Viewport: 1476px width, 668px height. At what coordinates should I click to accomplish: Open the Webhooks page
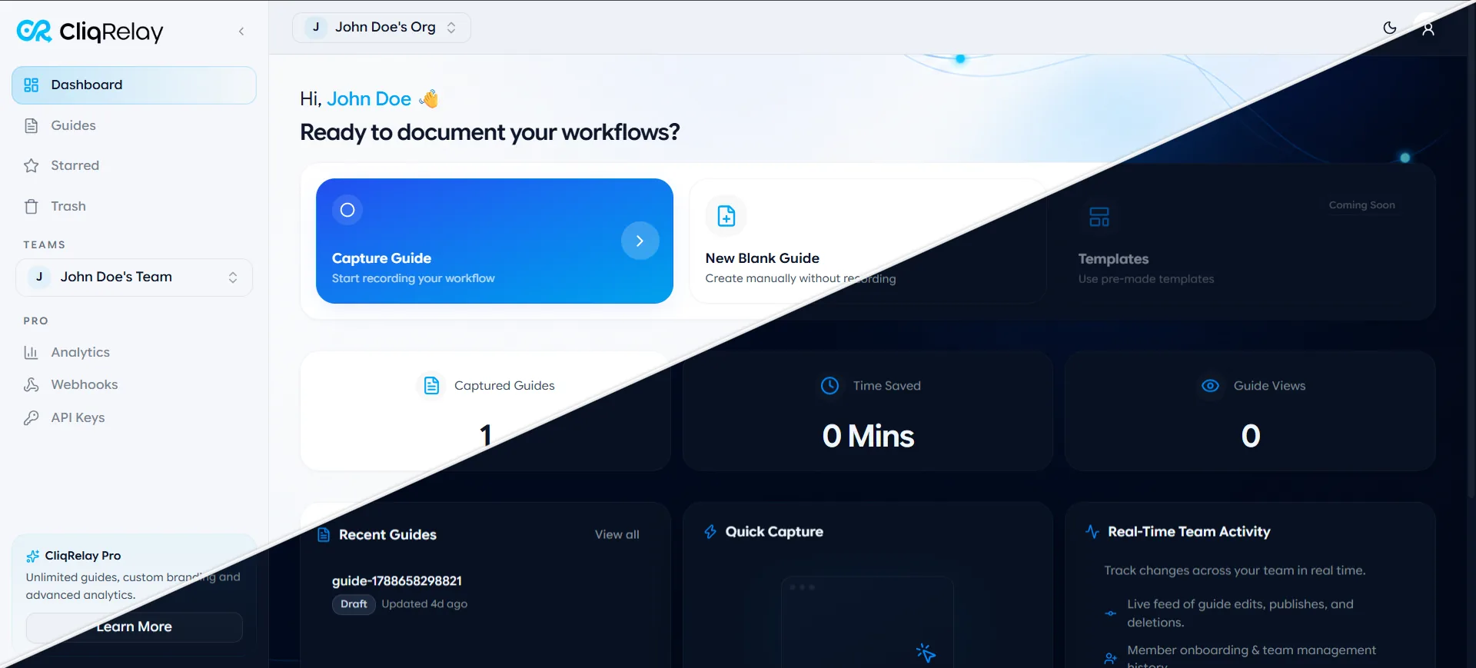pos(134,384)
